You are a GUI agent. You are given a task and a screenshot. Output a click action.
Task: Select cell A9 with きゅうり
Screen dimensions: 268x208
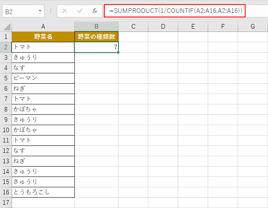point(43,120)
